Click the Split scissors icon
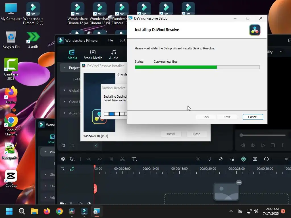 pyautogui.click(x=122, y=159)
